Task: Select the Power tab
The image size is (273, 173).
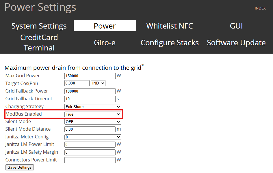Action: click(105, 26)
